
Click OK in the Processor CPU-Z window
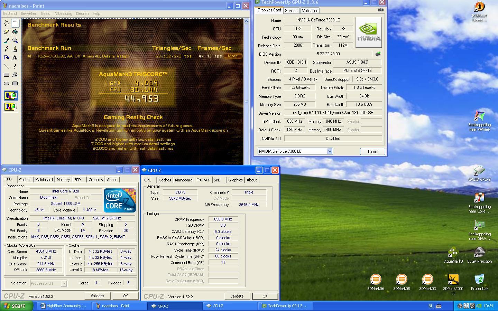tap(125, 296)
